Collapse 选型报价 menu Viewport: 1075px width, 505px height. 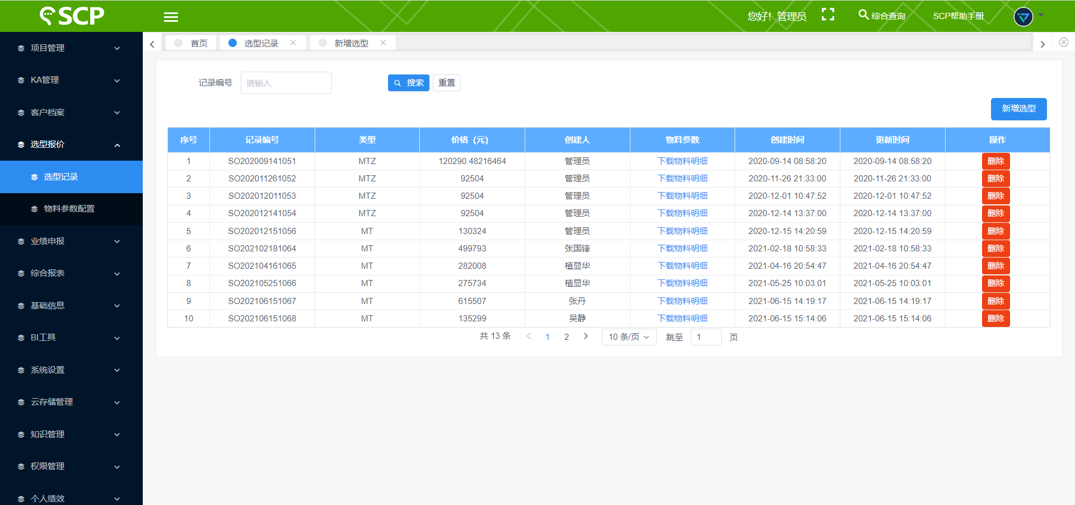tap(71, 144)
